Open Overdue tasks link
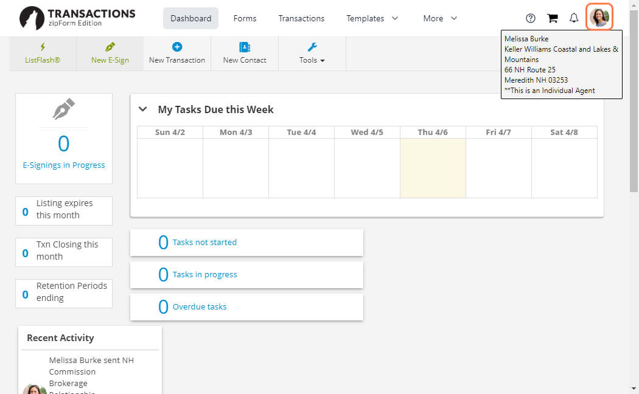Viewport: 639px width, 394px height. click(200, 307)
